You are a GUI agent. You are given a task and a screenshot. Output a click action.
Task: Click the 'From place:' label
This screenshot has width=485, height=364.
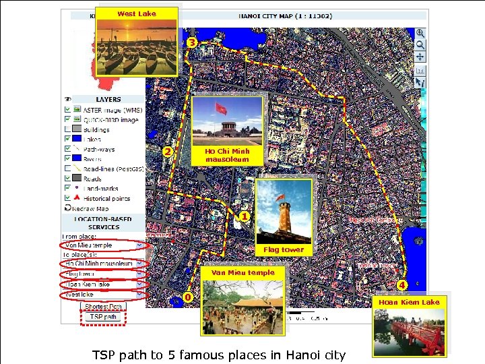pos(79,237)
